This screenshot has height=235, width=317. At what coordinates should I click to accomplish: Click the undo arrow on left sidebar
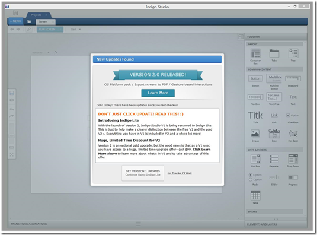12,109
